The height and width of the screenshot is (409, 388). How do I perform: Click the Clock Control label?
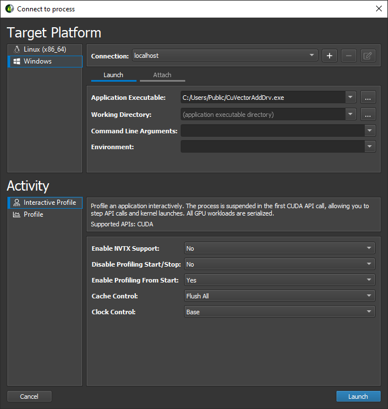[113, 312]
